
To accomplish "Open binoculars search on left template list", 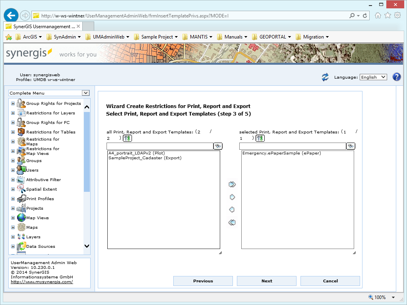I will (x=217, y=146).
